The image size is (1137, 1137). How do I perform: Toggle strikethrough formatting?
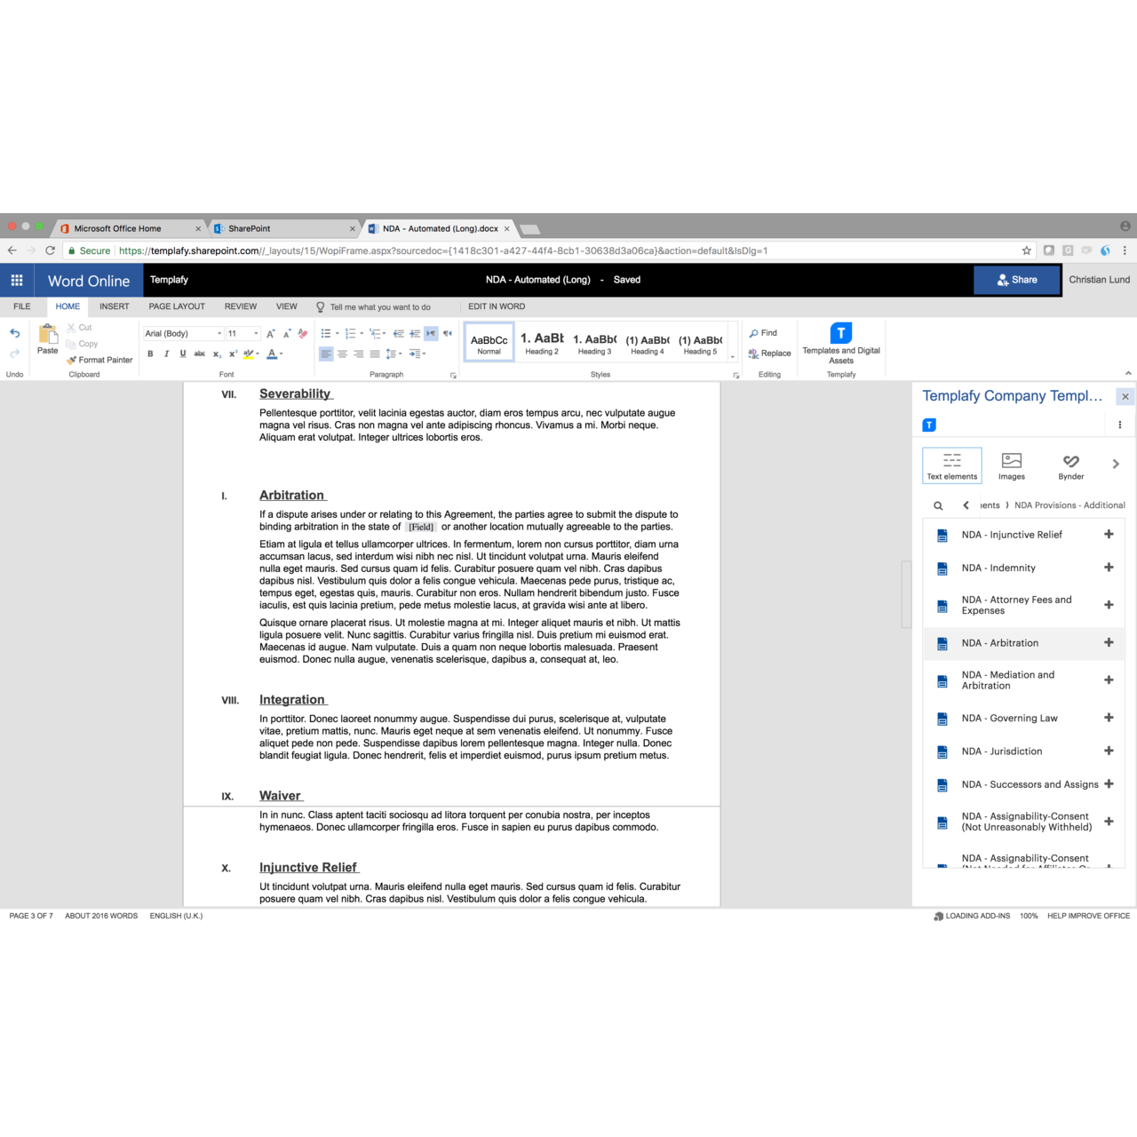click(x=200, y=353)
